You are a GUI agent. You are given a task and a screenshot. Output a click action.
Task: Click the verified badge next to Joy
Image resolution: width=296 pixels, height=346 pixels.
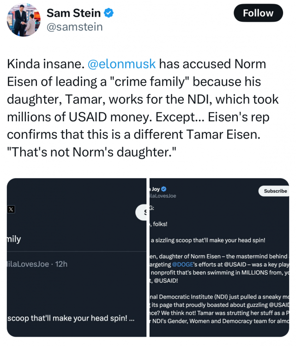pyautogui.click(x=163, y=189)
